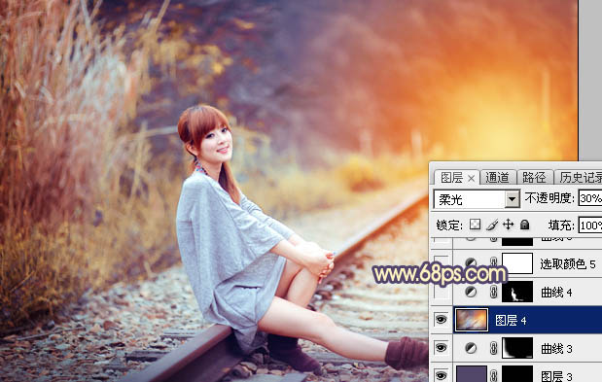This screenshot has width=602, height=382.
Task: Click the 曲线 4 adjustment layer icon
Action: point(471,293)
